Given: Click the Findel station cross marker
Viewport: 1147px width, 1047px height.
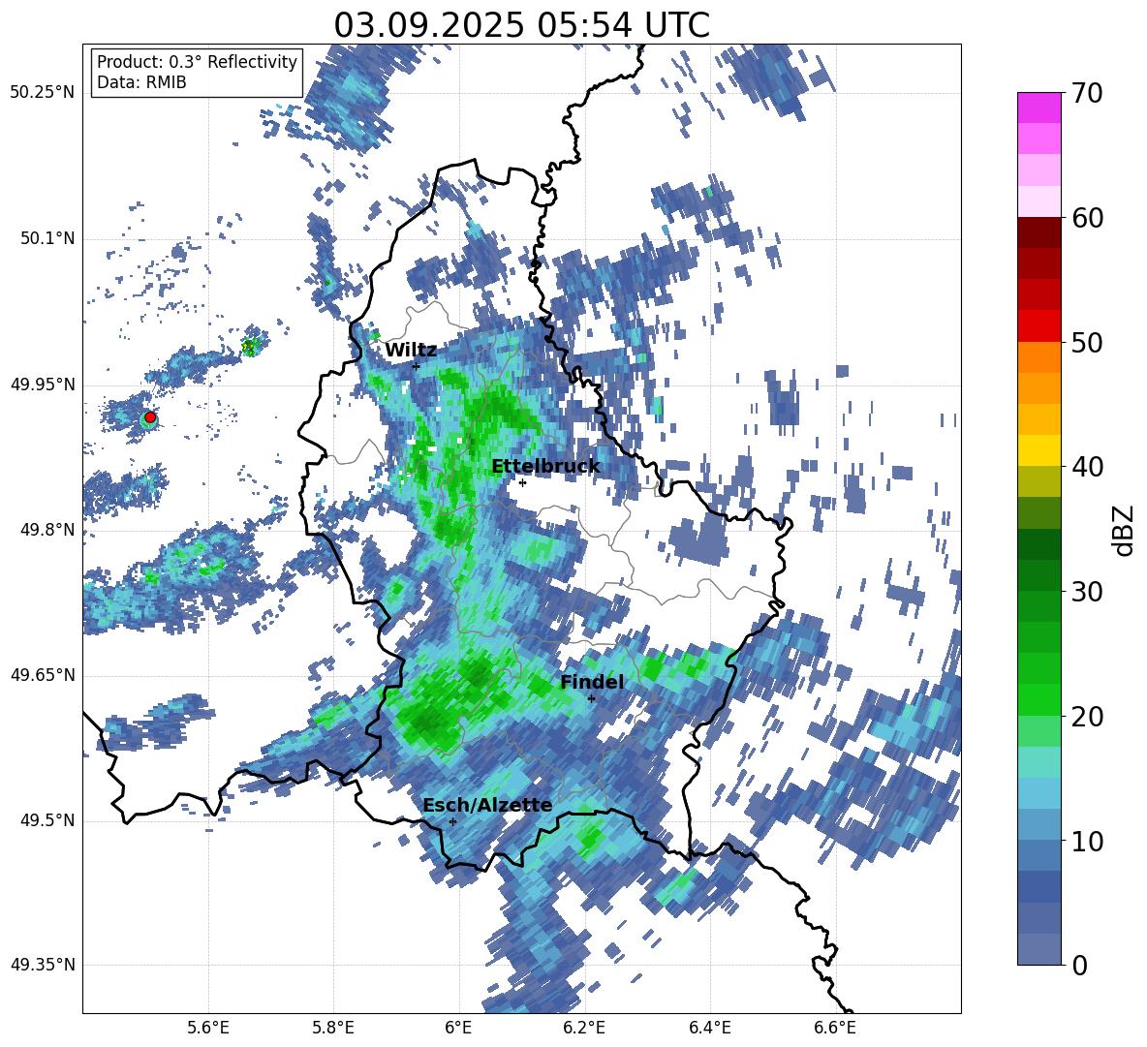Looking at the screenshot, I should pos(591,698).
